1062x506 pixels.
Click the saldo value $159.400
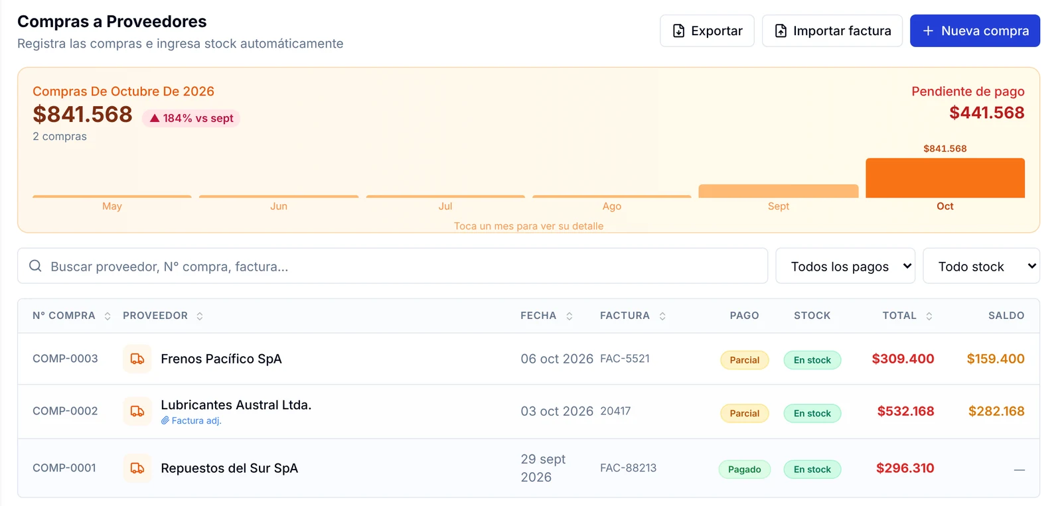(x=996, y=359)
